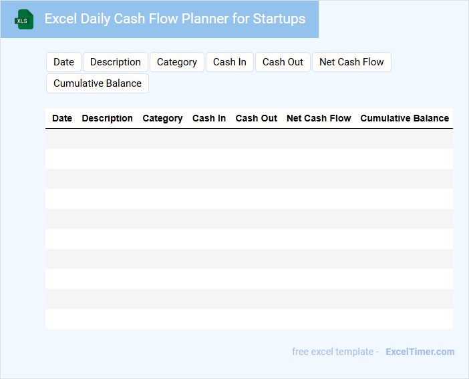469x379 pixels.
Task: Select the Net Cash Flow column header
Action: click(x=319, y=118)
